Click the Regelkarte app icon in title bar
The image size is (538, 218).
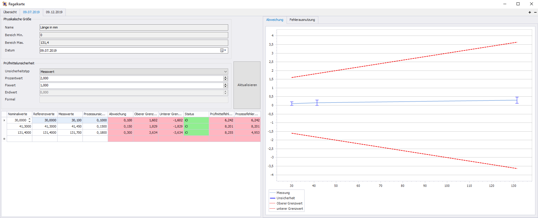[x=4, y=4]
